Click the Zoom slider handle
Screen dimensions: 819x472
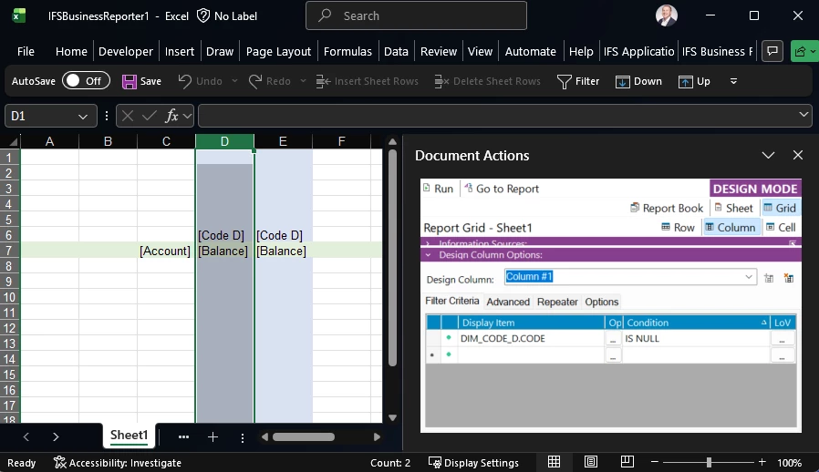pyautogui.click(x=709, y=462)
